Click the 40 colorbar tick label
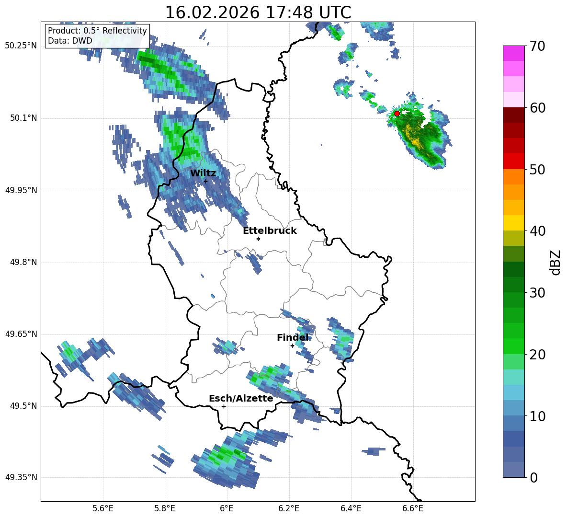The height and width of the screenshot is (518, 567). pos(537,231)
